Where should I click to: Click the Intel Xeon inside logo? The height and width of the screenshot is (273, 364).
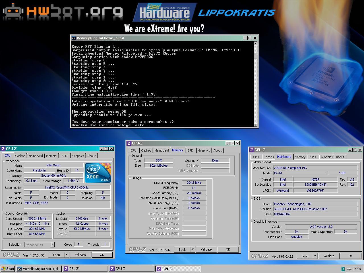tap(98, 173)
